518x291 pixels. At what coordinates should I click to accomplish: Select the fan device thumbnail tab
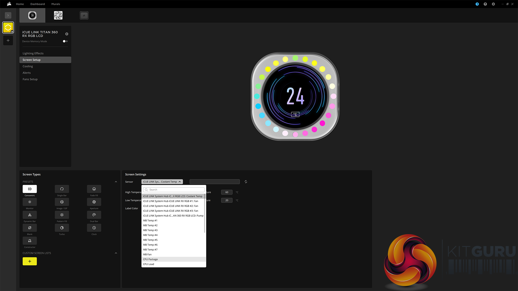click(x=58, y=15)
